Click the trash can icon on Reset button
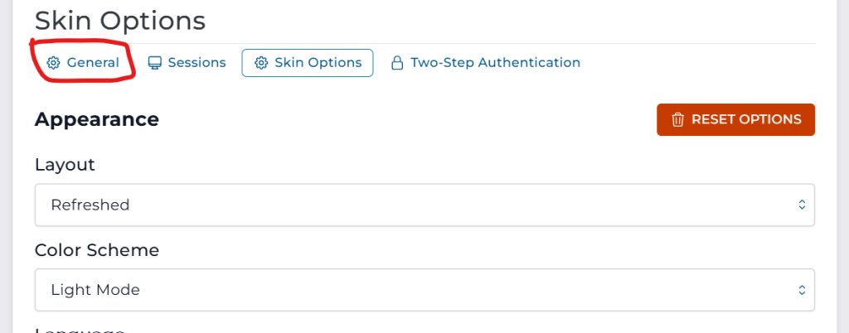This screenshot has height=333, width=849. (x=677, y=119)
